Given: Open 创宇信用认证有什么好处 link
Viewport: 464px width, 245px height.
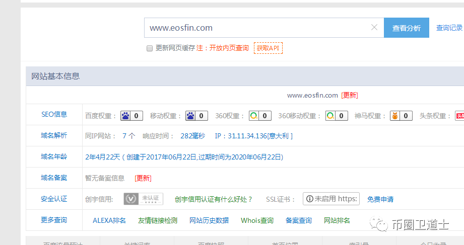Looking at the screenshot, I should pyautogui.click(x=213, y=199).
